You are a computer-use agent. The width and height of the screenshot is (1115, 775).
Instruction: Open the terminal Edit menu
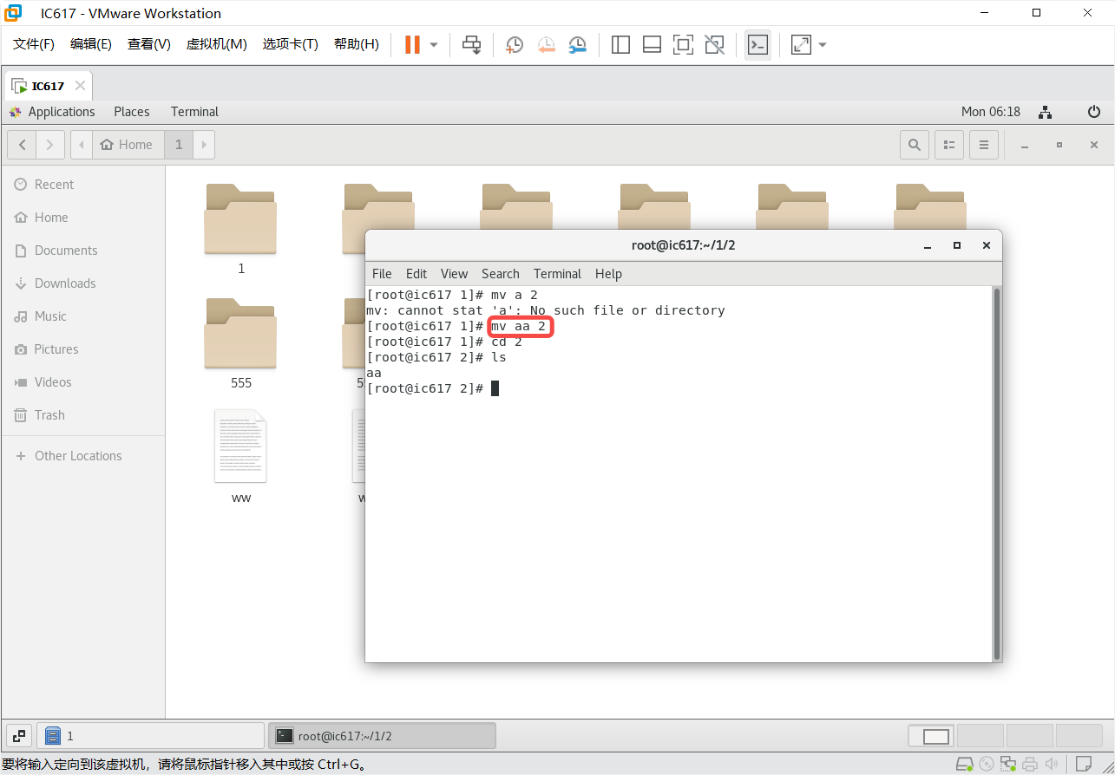coord(416,274)
